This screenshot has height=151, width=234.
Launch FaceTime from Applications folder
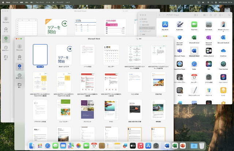point(194,24)
